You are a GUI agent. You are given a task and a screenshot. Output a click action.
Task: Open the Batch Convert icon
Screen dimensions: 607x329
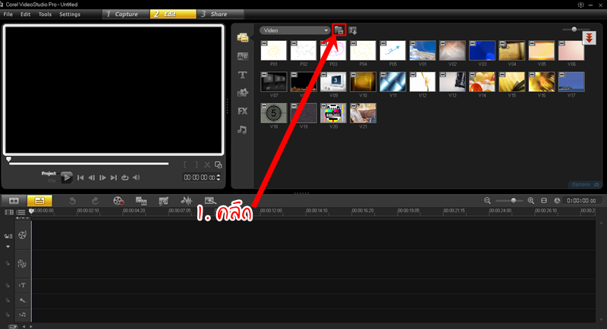(x=141, y=201)
